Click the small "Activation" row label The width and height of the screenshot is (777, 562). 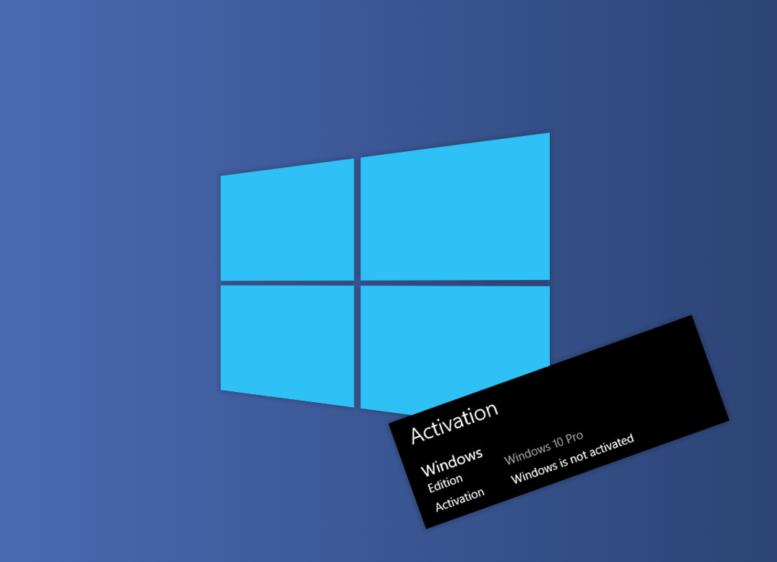tap(459, 500)
